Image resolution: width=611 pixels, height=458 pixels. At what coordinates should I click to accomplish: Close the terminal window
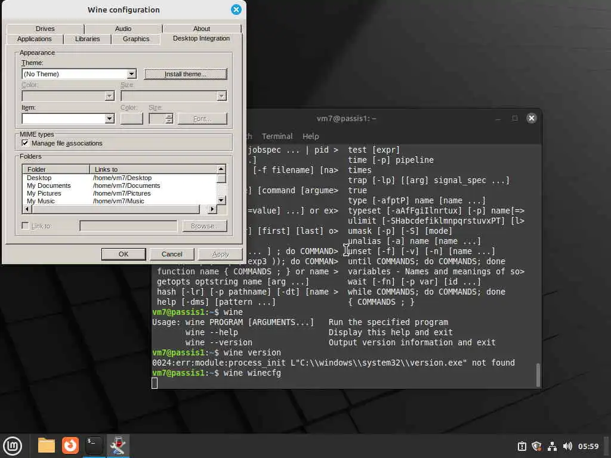tap(532, 118)
